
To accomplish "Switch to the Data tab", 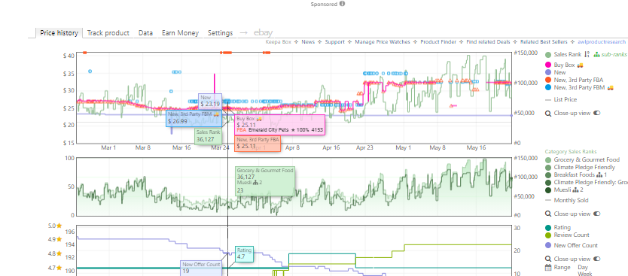I will pyautogui.click(x=145, y=33).
